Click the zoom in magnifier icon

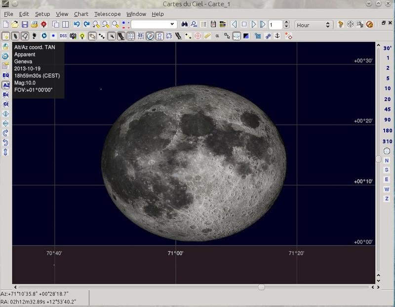(96, 24)
